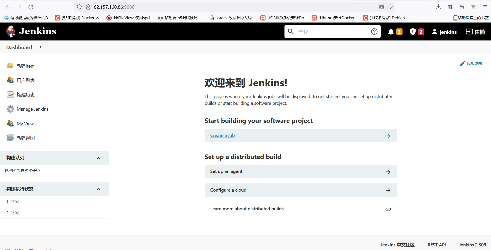Click the 查找 search input field
This screenshot has height=250, width=491.
[x=333, y=32]
